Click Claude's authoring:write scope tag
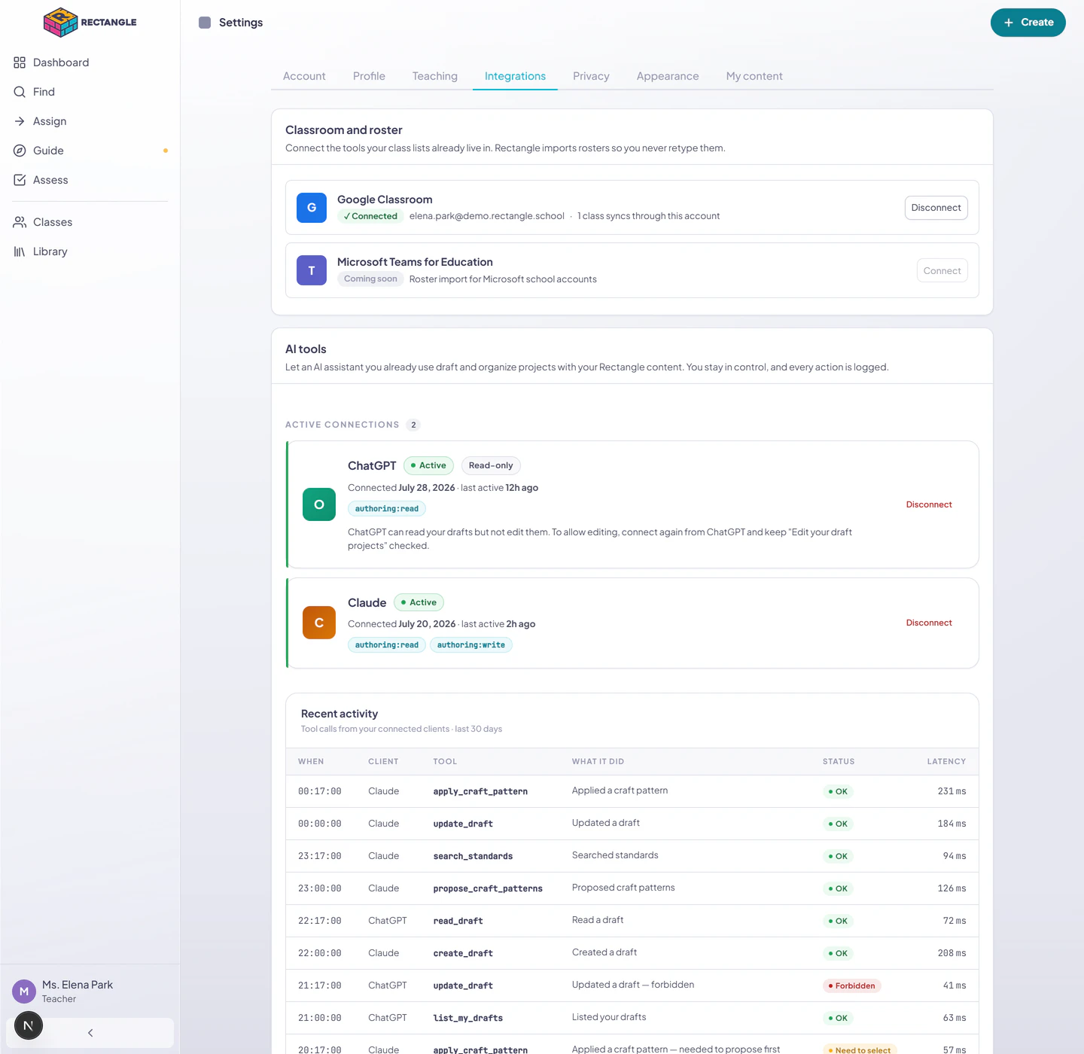The image size is (1084, 1054). pyautogui.click(x=471, y=645)
